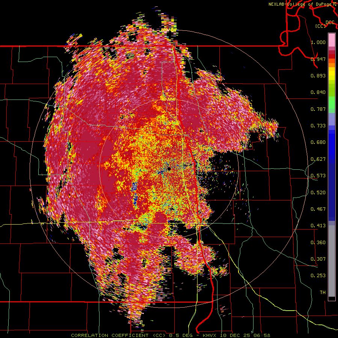338x338 pixels.
Task: Click the 100 NMI range ring label
Action: tap(169, 30)
